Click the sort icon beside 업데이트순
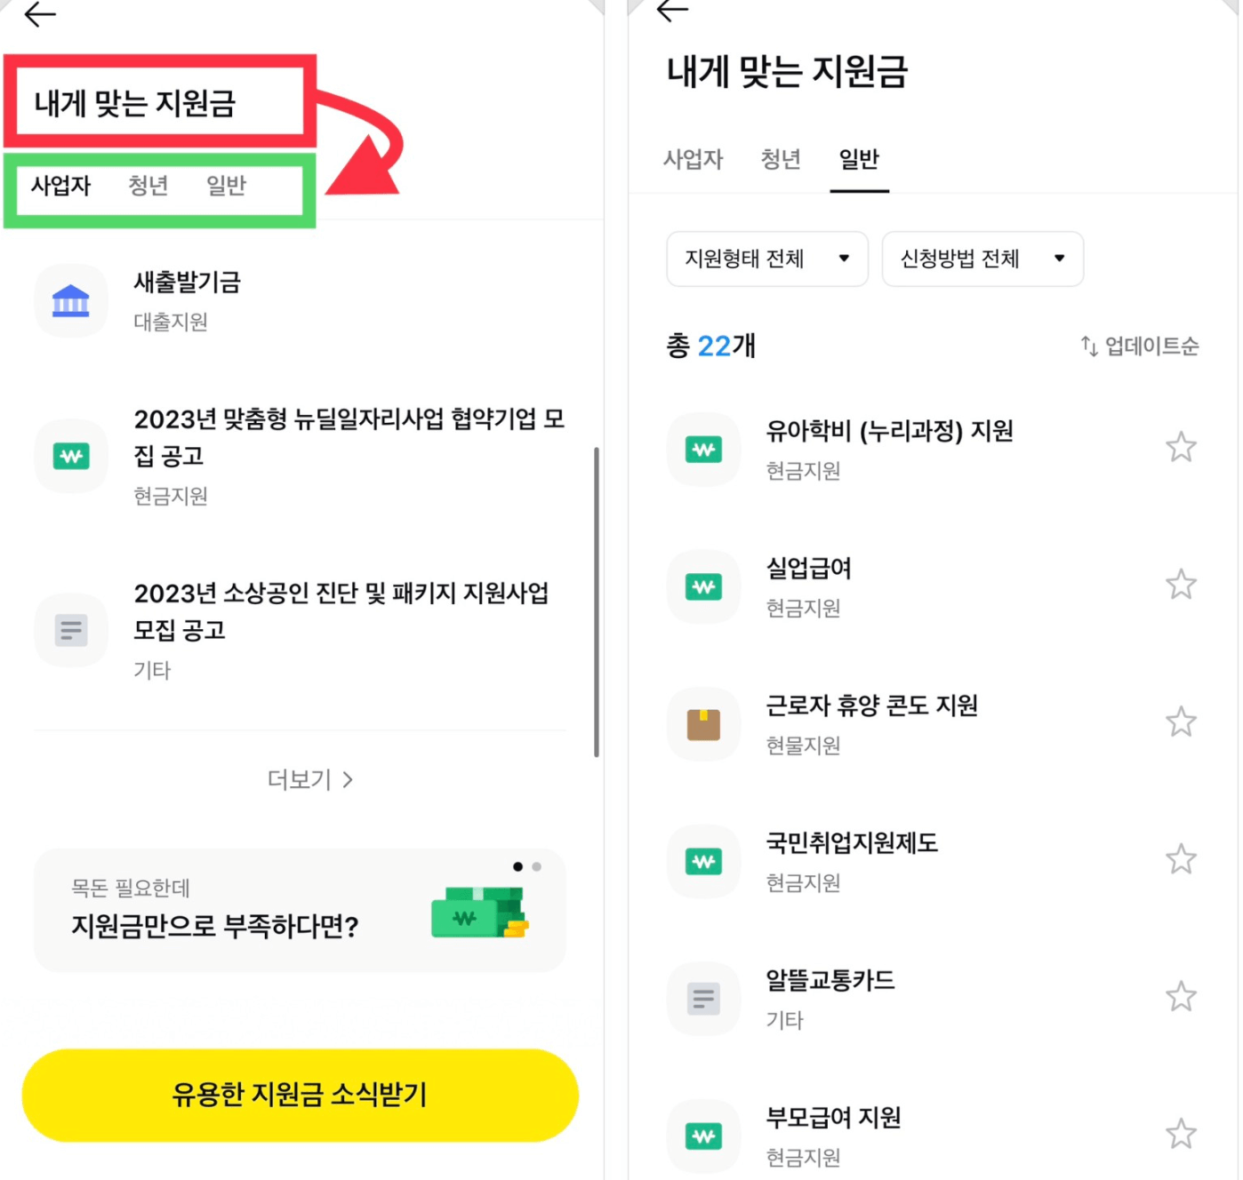Screen dimensions: 1243x1180 pos(1089,347)
